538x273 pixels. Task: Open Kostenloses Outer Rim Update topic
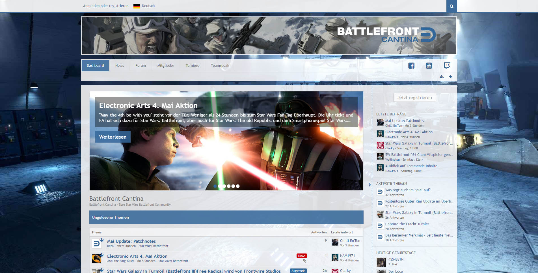pos(419,201)
